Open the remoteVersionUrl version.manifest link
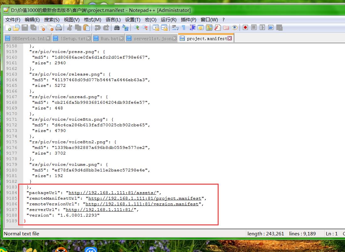The image size is (345, 252). click(x=142, y=204)
